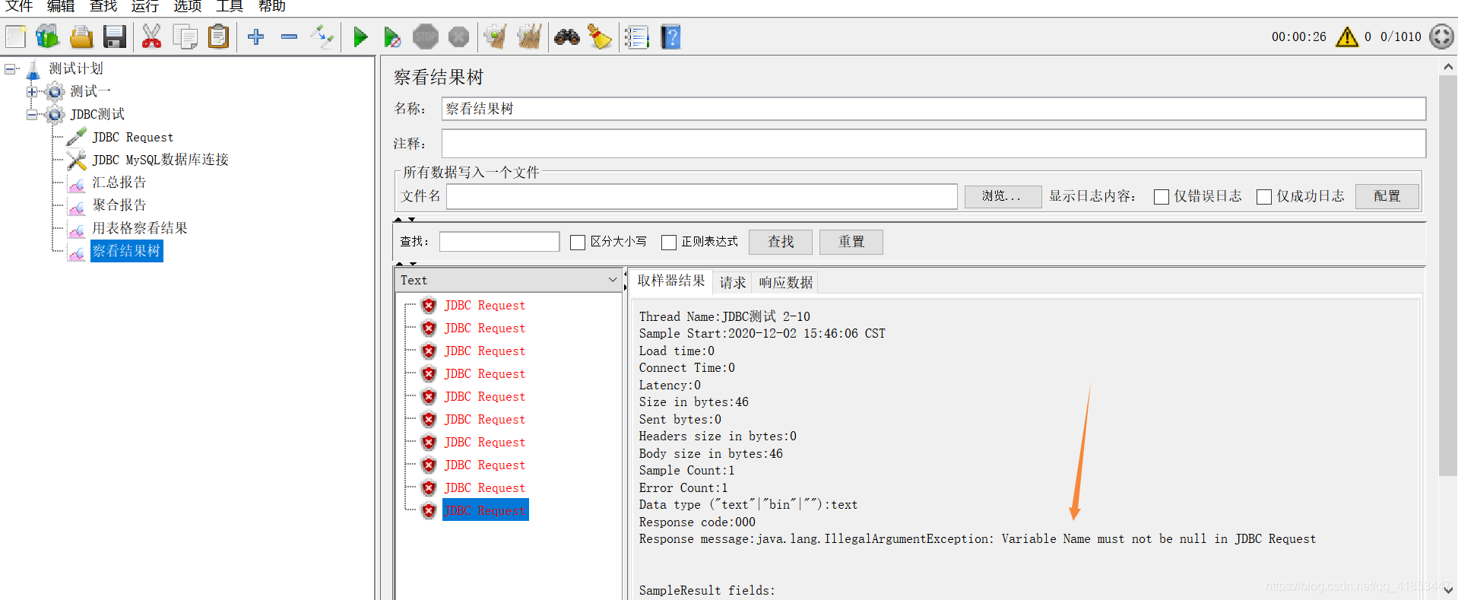Click the Shutdown threads icon
Image resolution: width=1458 pixels, height=600 pixels.
(x=458, y=37)
